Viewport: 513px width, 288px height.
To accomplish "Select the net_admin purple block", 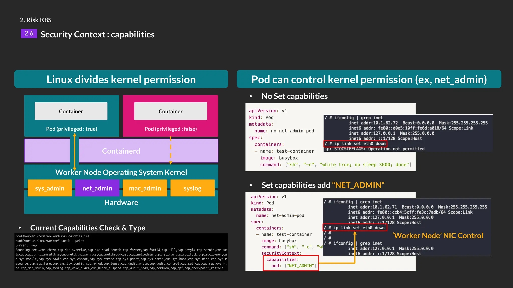I will pos(97,188).
